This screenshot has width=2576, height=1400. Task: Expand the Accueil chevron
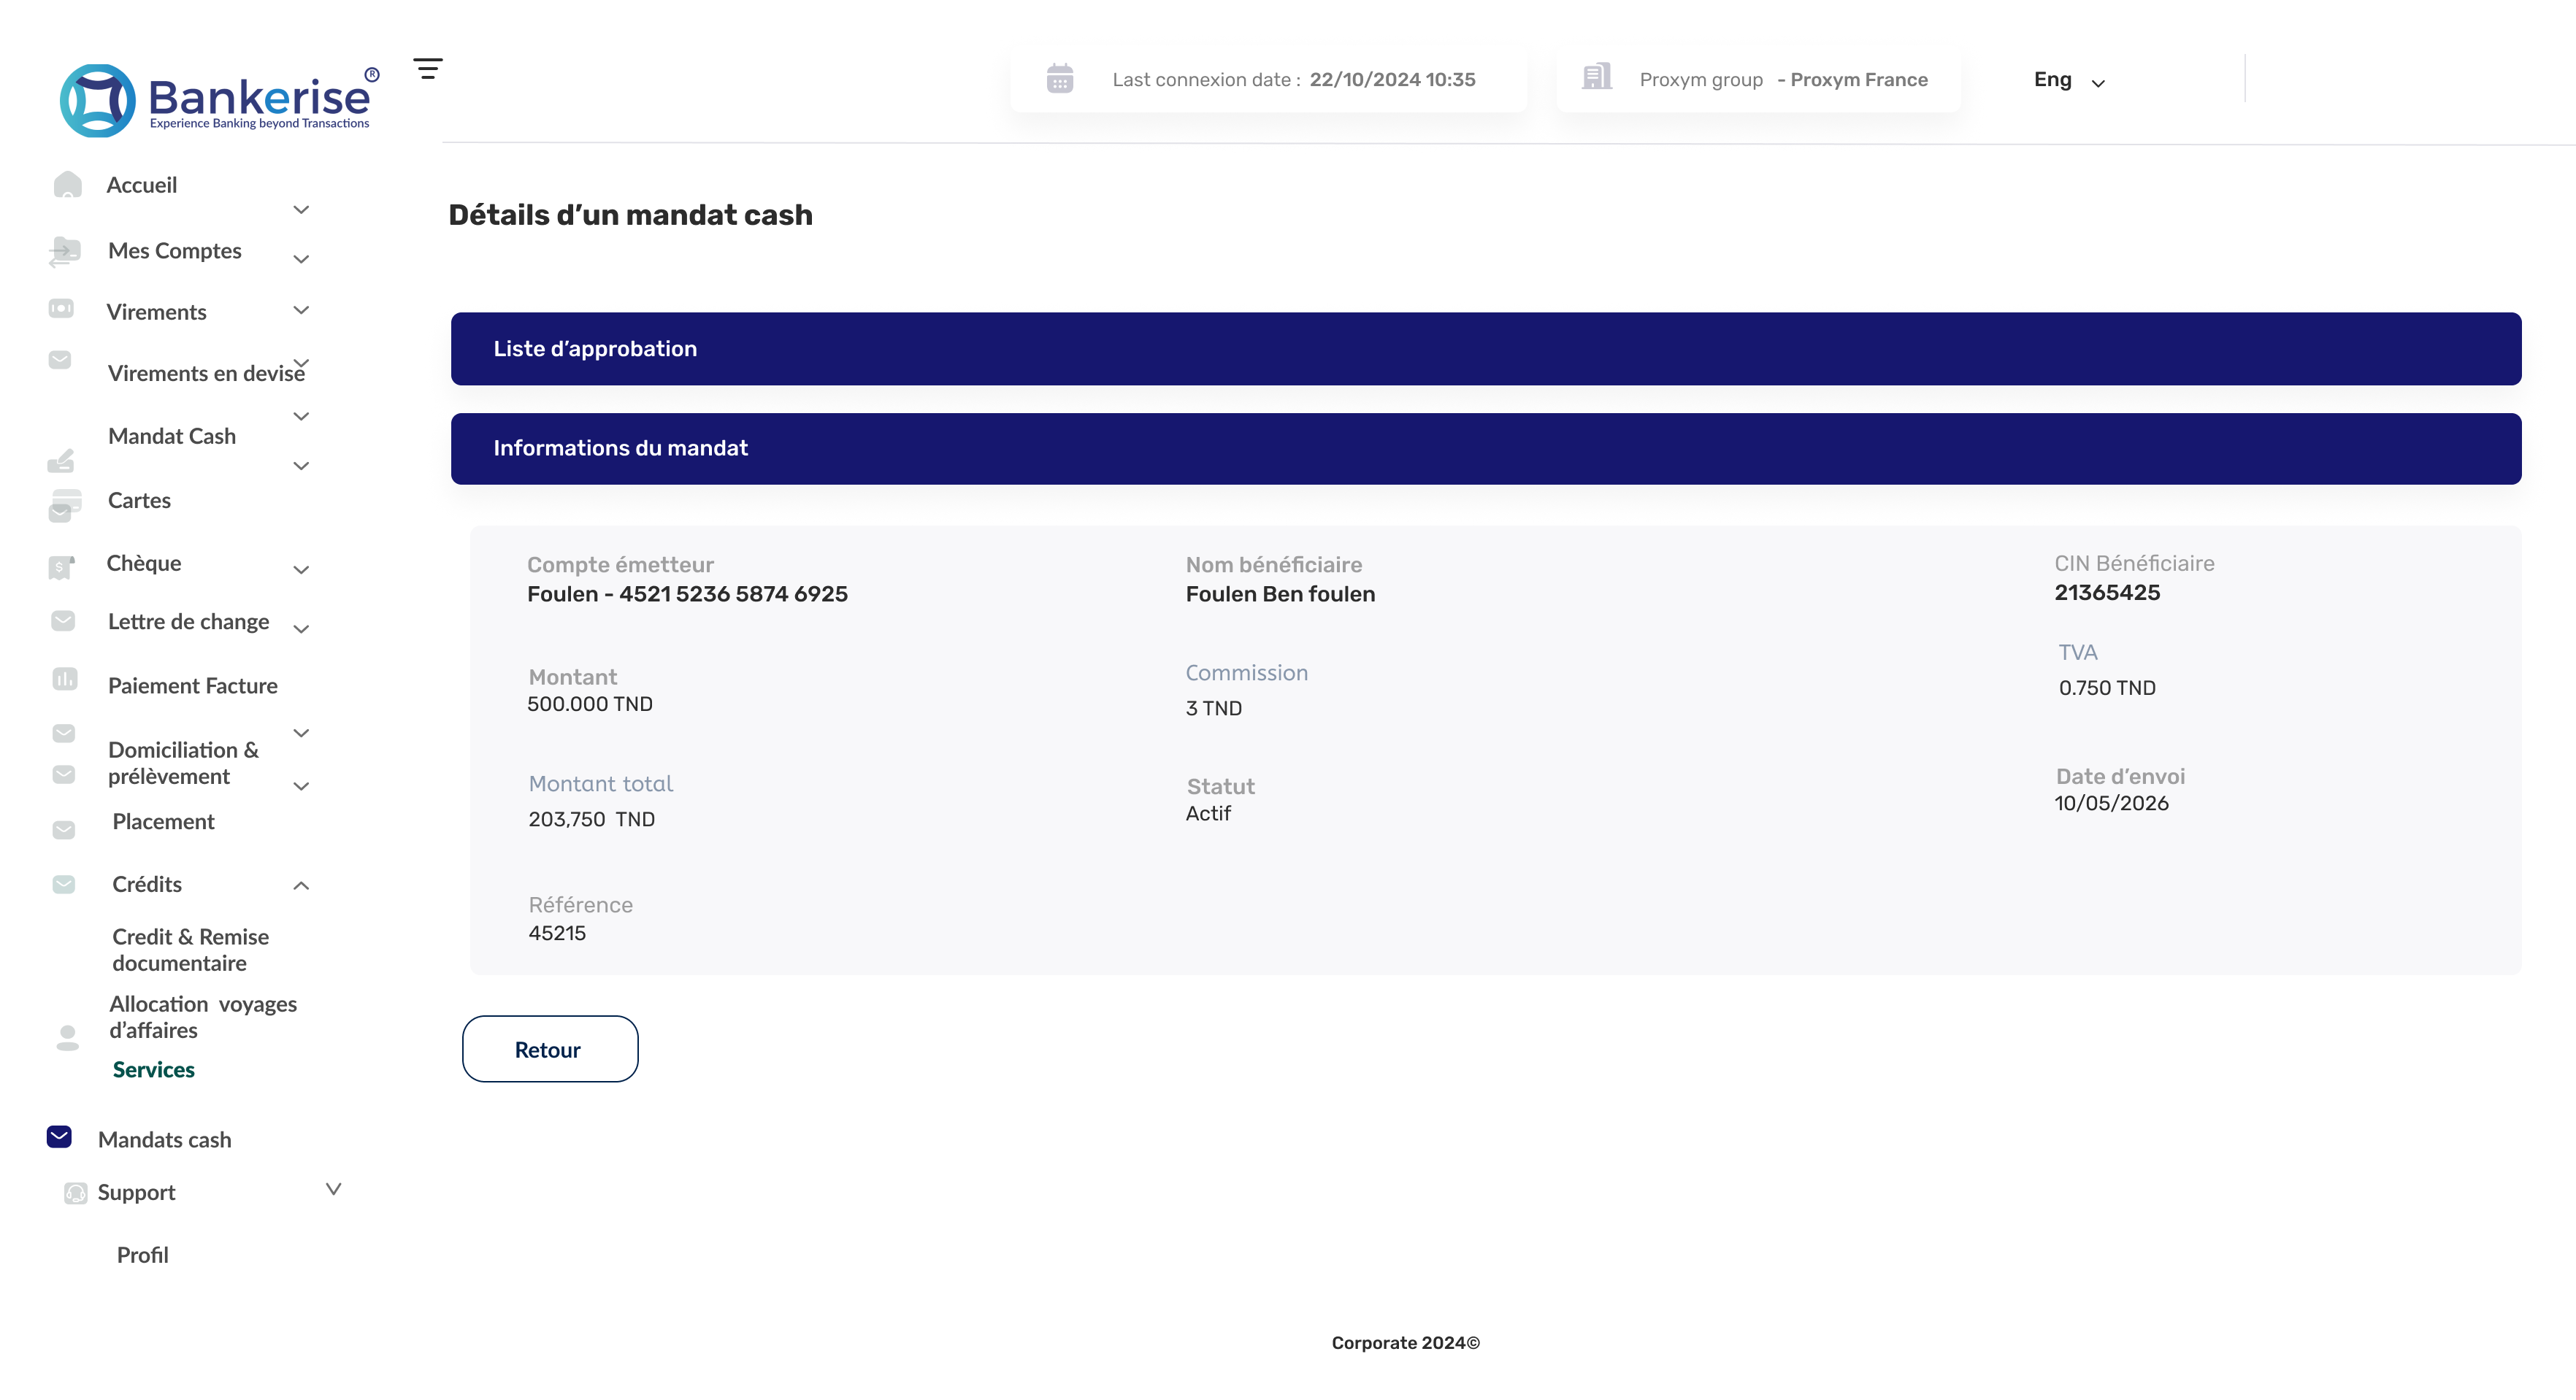pos(301,209)
